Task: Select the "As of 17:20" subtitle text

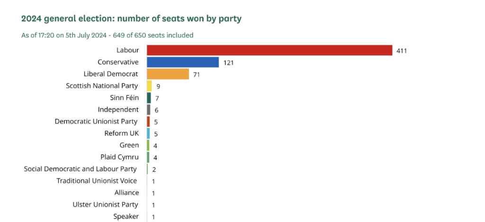Action: click(x=107, y=35)
